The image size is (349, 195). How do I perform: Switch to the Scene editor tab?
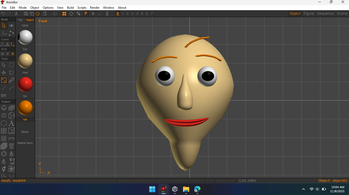(342, 14)
